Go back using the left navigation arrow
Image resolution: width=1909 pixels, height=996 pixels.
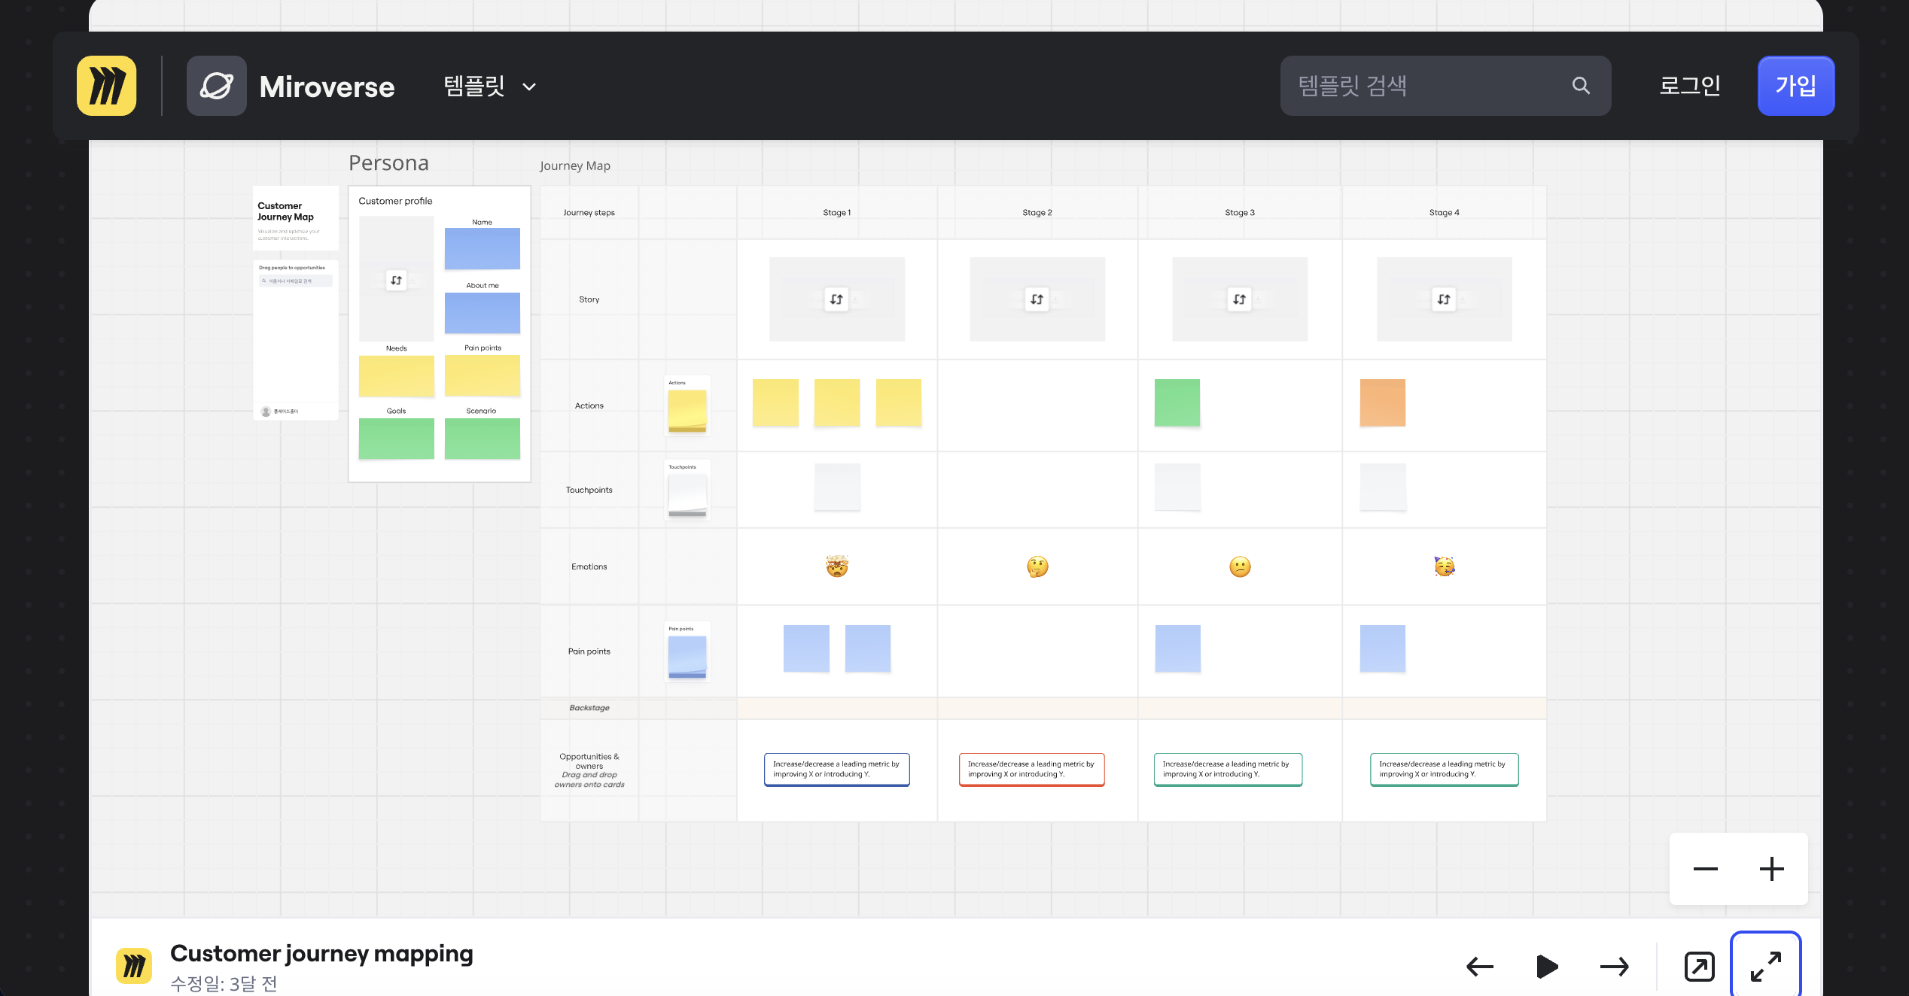tap(1479, 966)
